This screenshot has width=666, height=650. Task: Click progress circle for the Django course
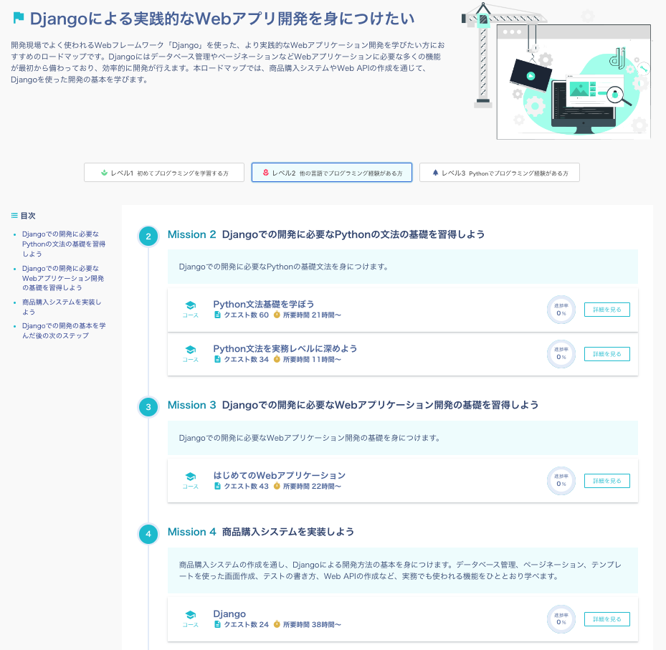561,619
